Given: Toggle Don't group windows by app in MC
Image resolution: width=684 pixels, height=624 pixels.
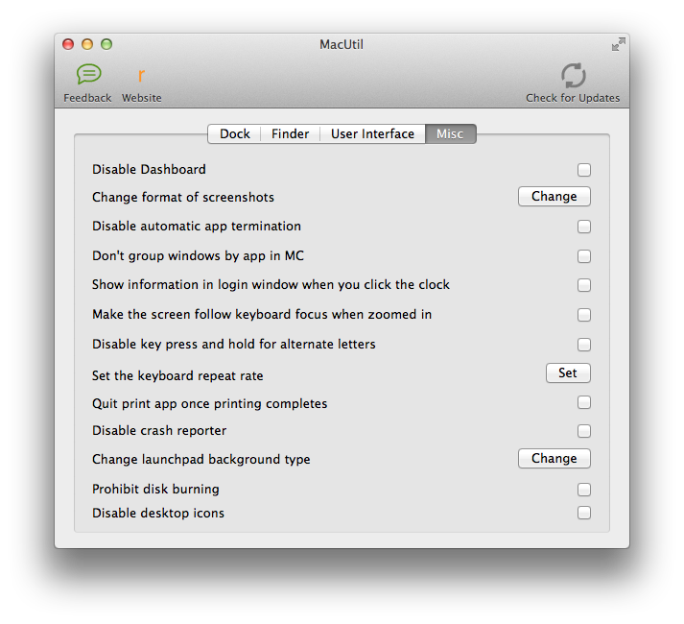Looking at the screenshot, I should pos(584,256).
